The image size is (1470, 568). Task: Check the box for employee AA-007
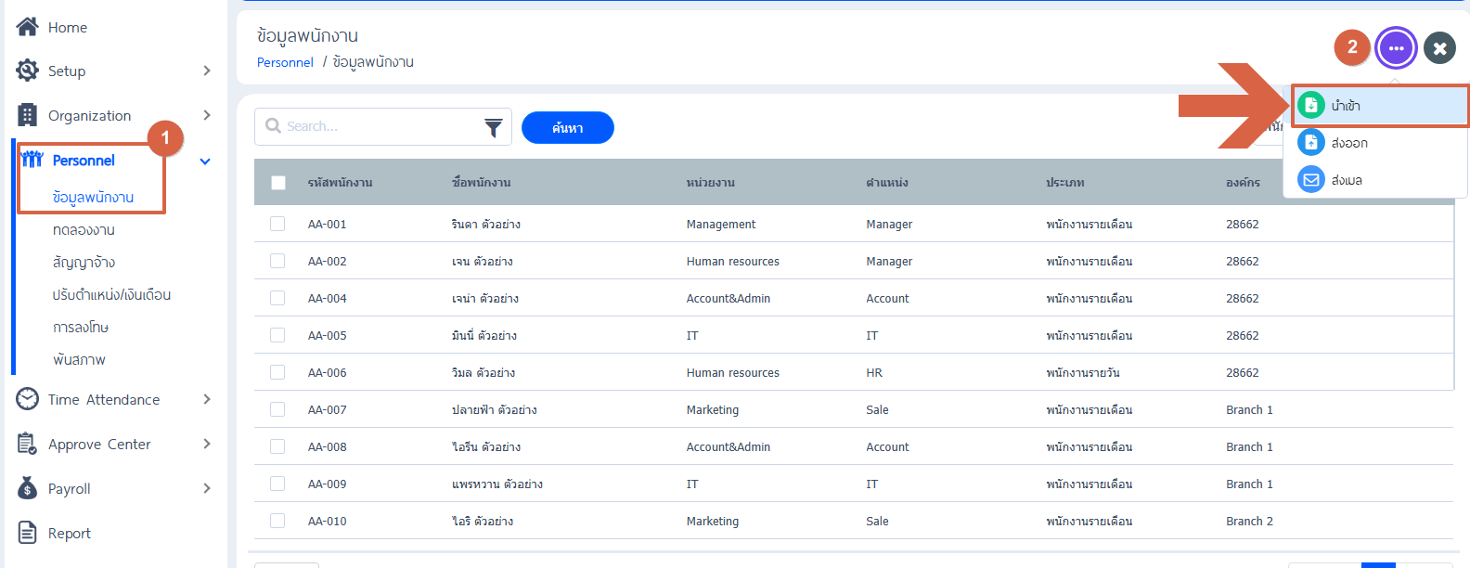pyautogui.click(x=277, y=409)
